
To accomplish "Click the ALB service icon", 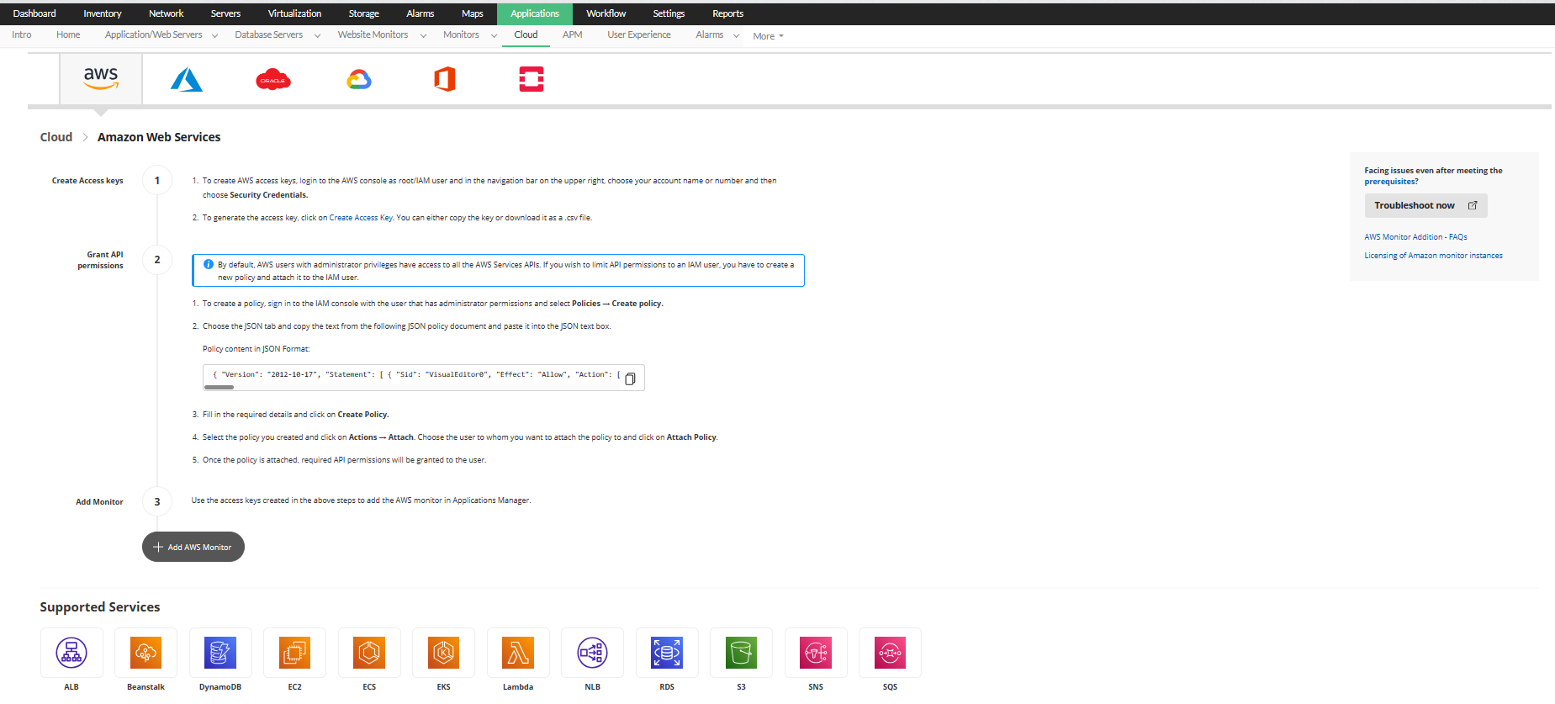I will pos(71,653).
